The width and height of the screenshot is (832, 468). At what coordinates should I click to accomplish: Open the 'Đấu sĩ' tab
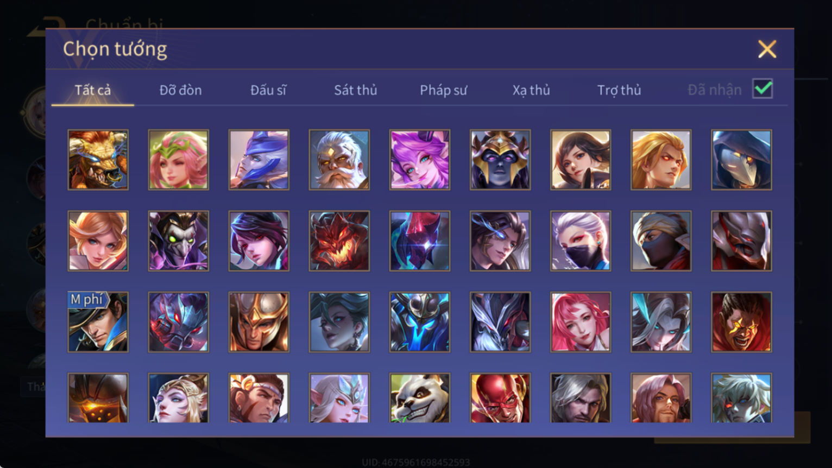[x=268, y=90]
